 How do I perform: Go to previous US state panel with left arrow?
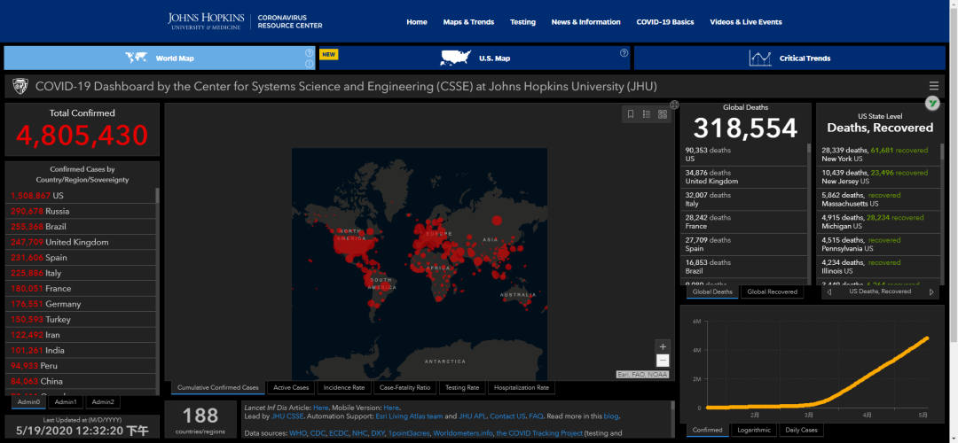coord(829,292)
